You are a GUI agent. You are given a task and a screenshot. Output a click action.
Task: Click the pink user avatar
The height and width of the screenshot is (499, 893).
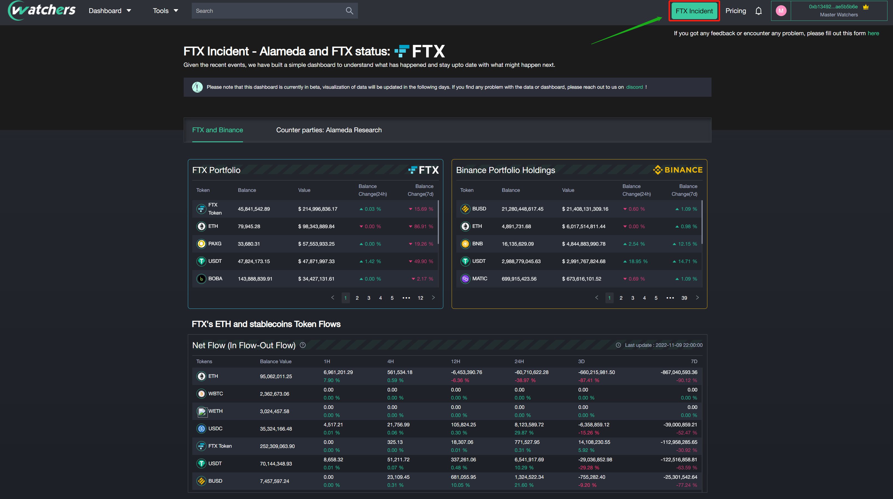781,11
